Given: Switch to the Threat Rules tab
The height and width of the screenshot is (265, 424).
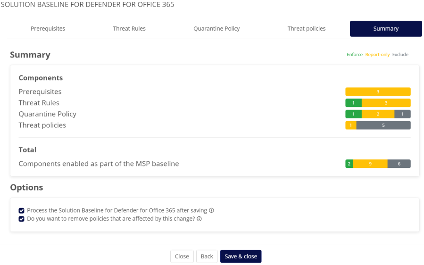Looking at the screenshot, I should pos(129,29).
